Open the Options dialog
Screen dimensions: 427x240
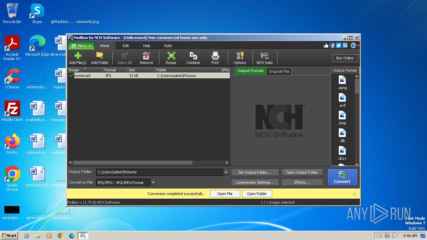pyautogui.click(x=240, y=58)
